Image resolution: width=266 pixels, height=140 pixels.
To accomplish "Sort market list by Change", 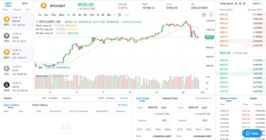I will [x=17, y=10].
